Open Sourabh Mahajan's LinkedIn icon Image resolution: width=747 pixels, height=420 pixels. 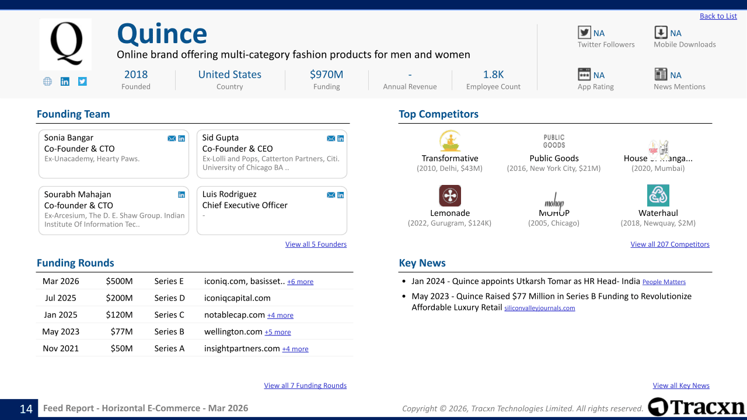click(x=181, y=195)
